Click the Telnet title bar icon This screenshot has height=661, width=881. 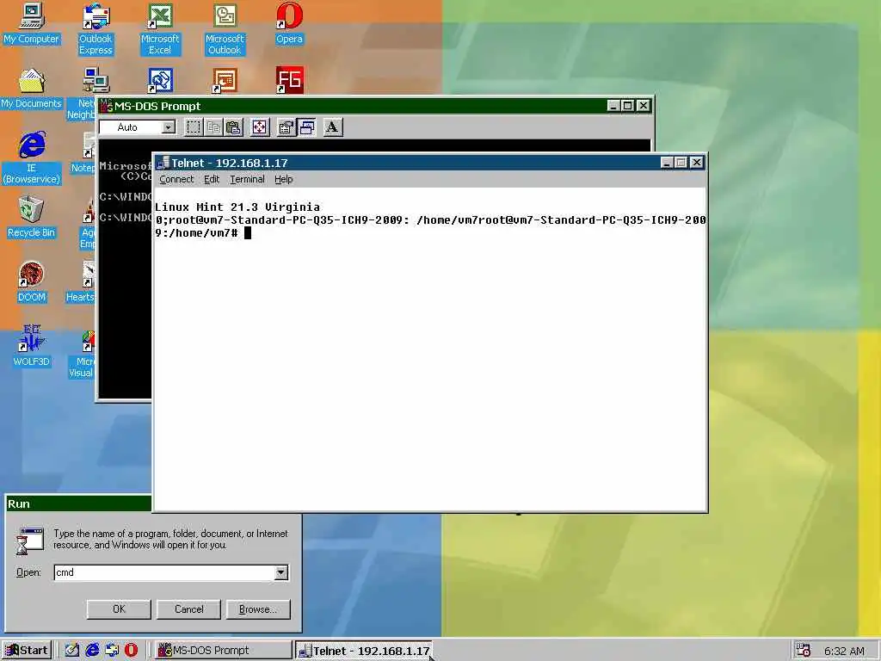pyautogui.click(x=163, y=163)
